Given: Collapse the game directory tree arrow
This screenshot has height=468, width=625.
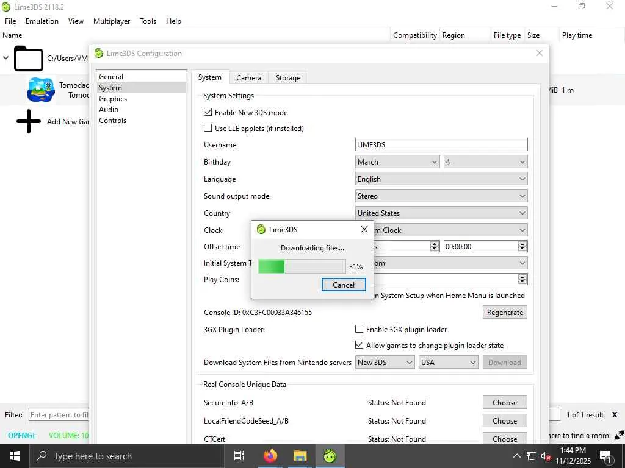Looking at the screenshot, I should click(5, 58).
